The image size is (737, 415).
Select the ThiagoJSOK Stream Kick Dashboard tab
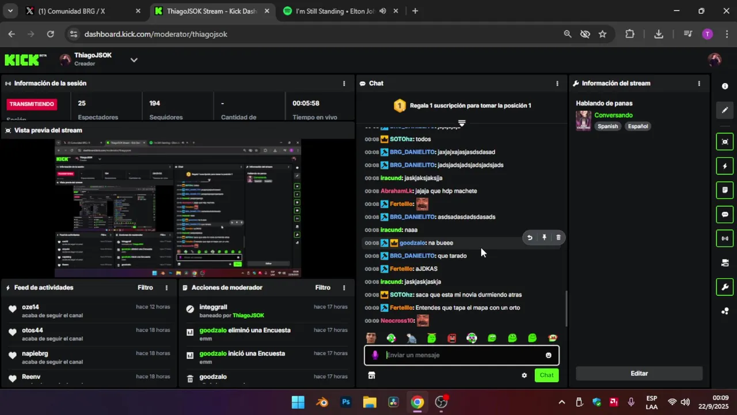pos(212,11)
